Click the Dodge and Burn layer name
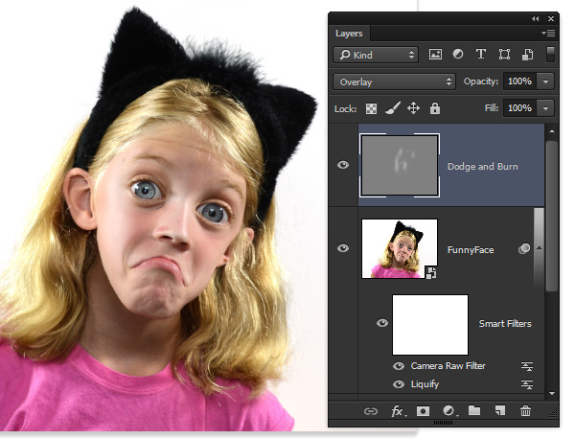The image size is (575, 439). [x=483, y=167]
